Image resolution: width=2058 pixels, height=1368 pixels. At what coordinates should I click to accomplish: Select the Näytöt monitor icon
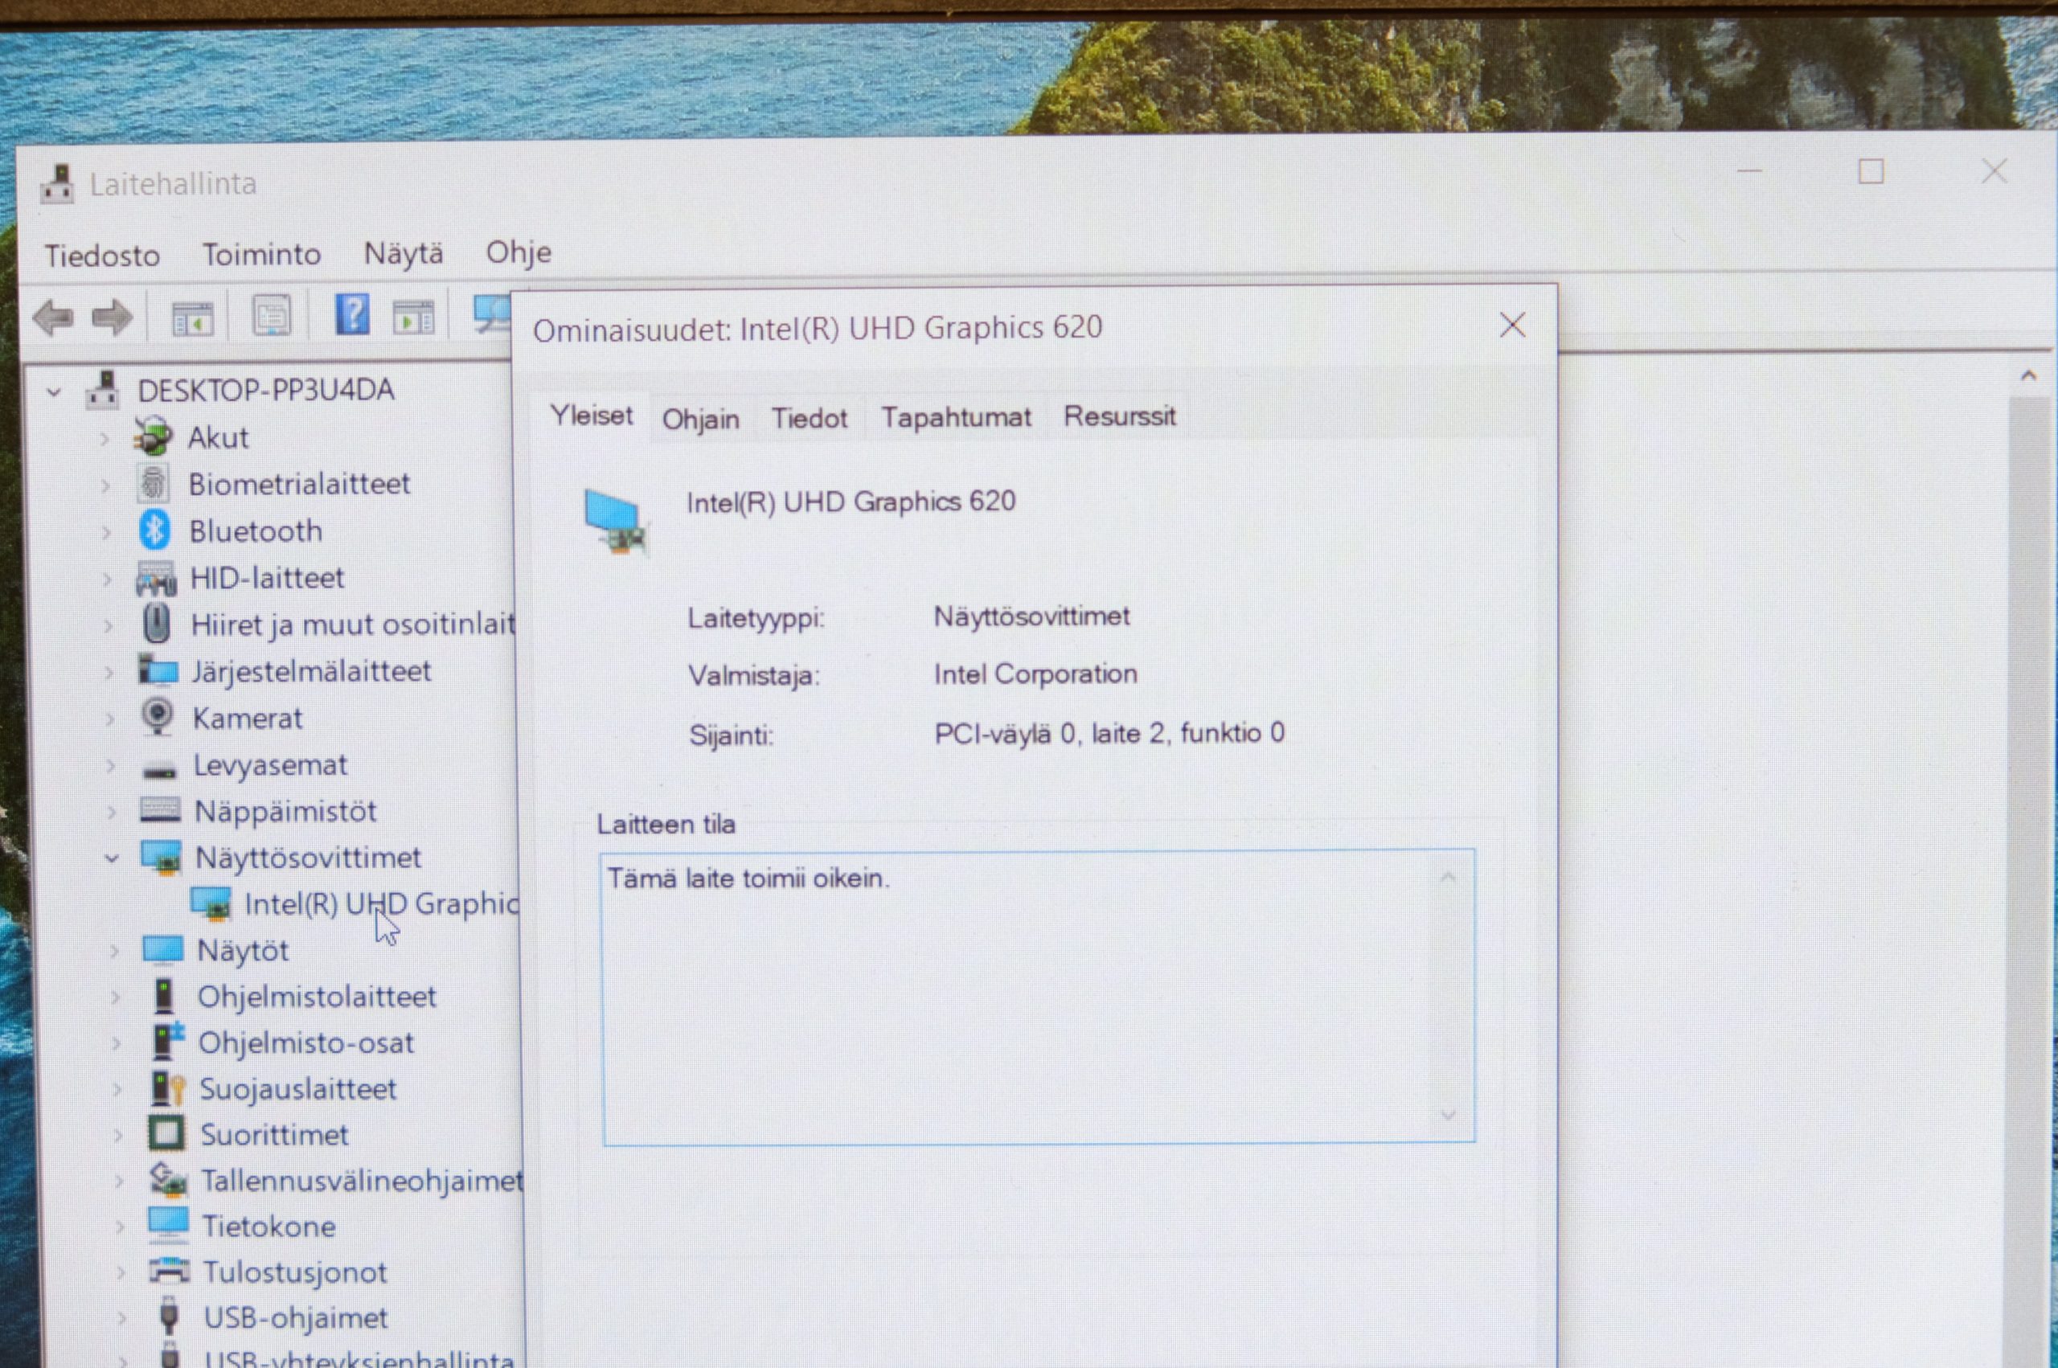[x=163, y=950]
